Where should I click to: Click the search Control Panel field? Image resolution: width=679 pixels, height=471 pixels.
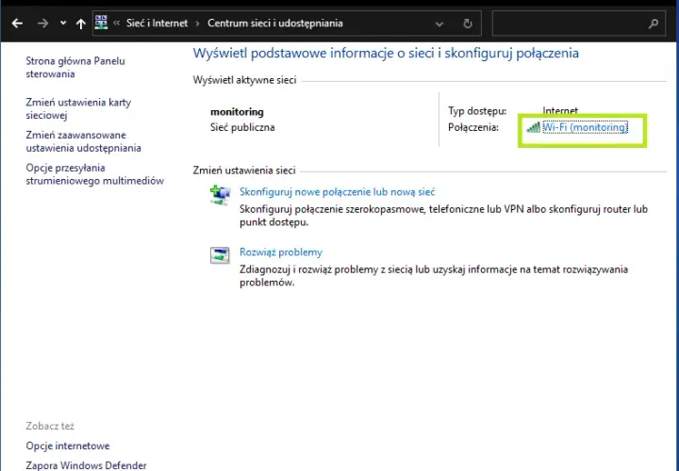pyautogui.click(x=579, y=24)
